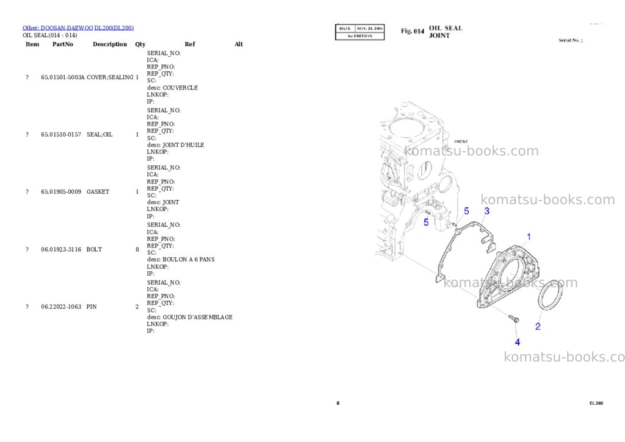Click 'desc: BOULON A 6 PANS' text
Image resolution: width=625 pixels, height=442 pixels.
[181, 260]
